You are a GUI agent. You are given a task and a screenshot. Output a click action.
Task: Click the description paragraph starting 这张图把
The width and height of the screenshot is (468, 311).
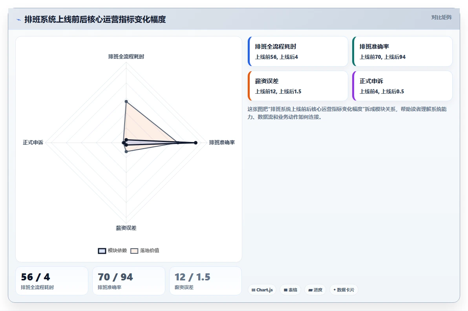tap(347, 113)
